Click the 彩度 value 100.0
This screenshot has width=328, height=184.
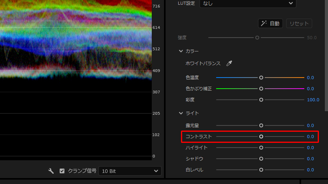[x=313, y=100]
